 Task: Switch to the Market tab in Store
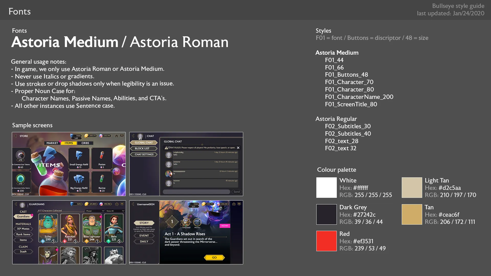coord(52,143)
